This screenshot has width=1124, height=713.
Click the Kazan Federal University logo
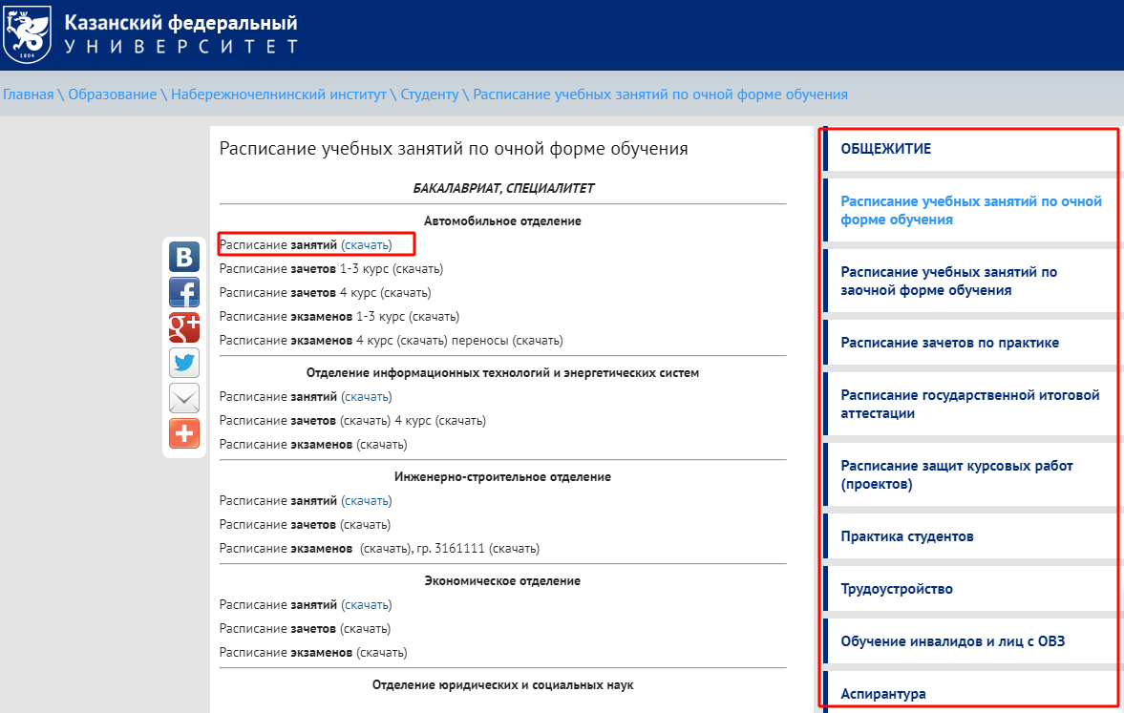(29, 33)
